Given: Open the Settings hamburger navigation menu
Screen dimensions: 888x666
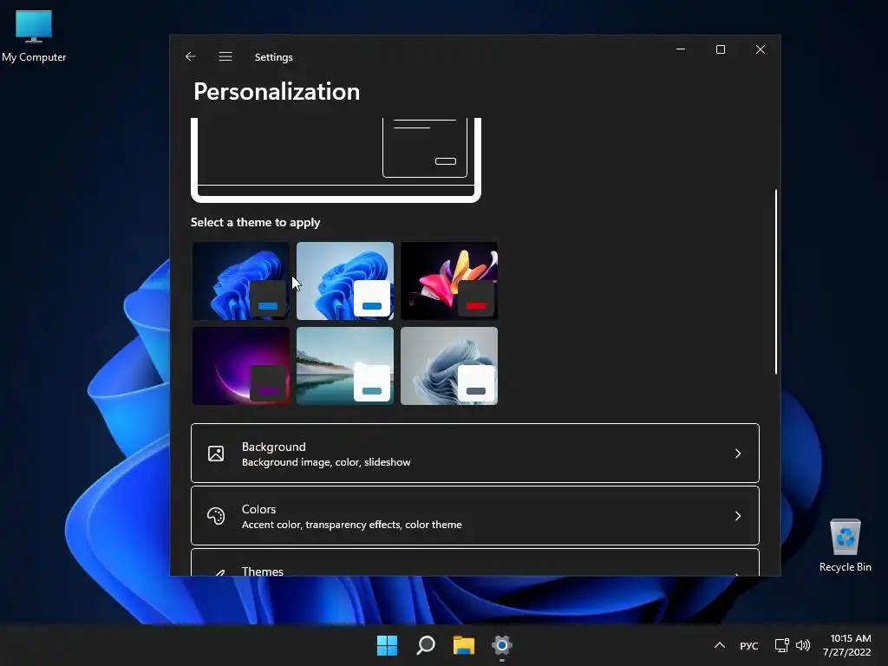Looking at the screenshot, I should click(x=225, y=56).
